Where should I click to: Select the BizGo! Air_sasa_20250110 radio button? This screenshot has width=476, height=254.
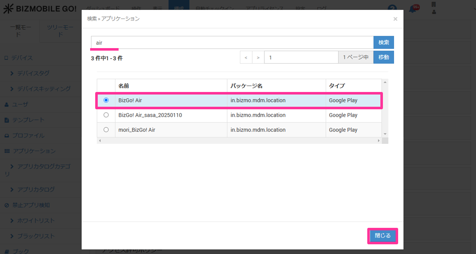[106, 115]
